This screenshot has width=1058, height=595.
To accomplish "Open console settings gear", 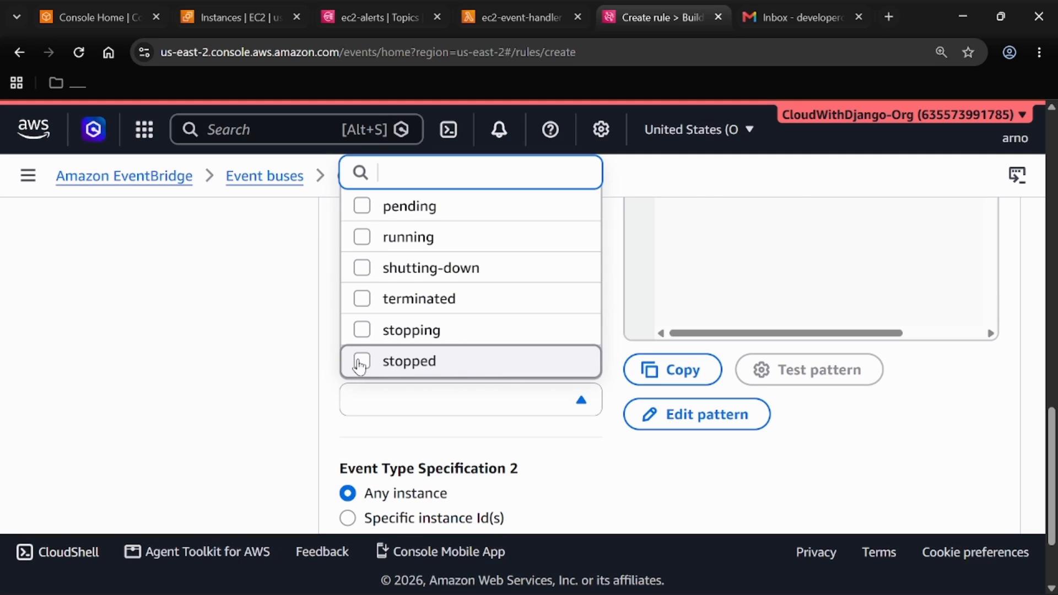I will [601, 129].
